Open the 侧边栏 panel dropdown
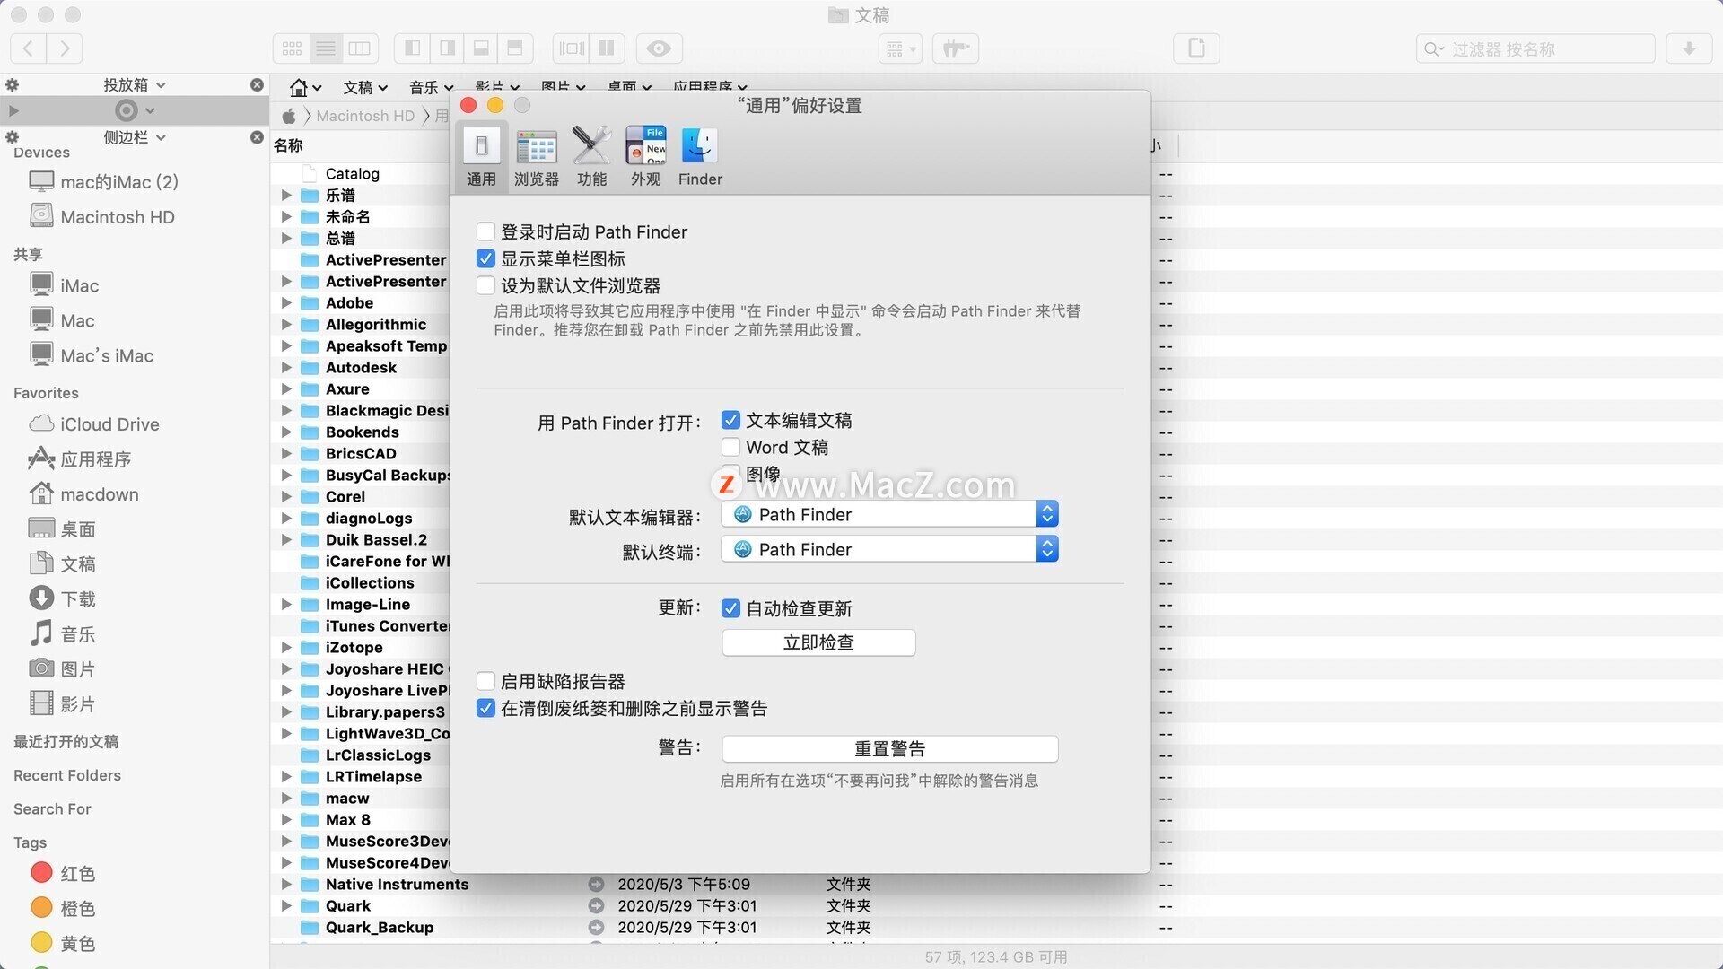This screenshot has height=969, width=1723. [135, 137]
